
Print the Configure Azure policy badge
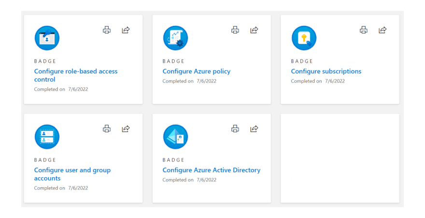[x=235, y=30]
